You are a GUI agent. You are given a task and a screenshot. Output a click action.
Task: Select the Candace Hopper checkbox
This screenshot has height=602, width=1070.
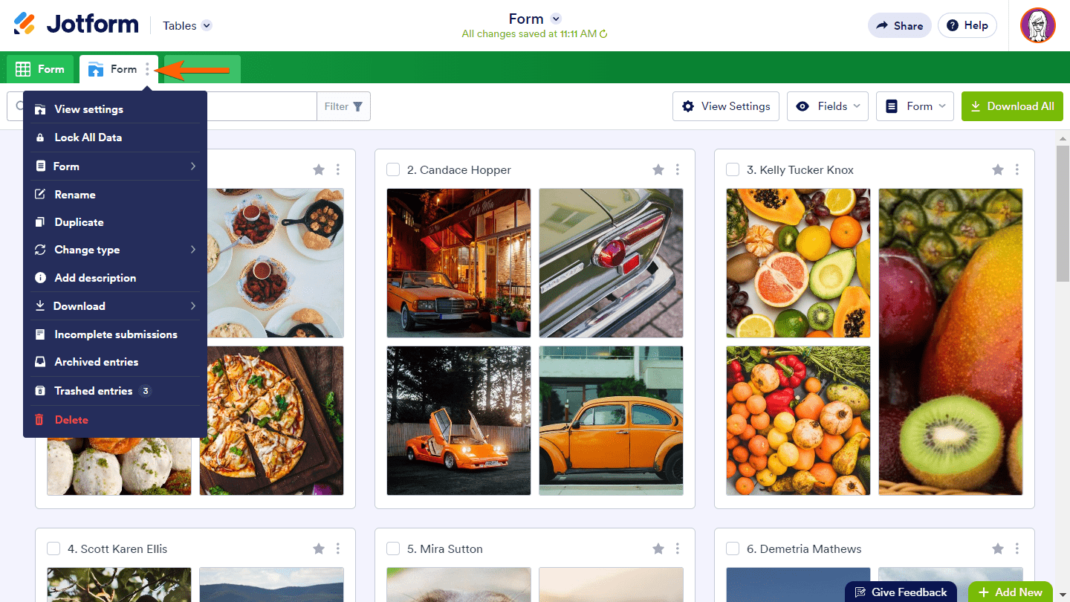[x=393, y=169]
